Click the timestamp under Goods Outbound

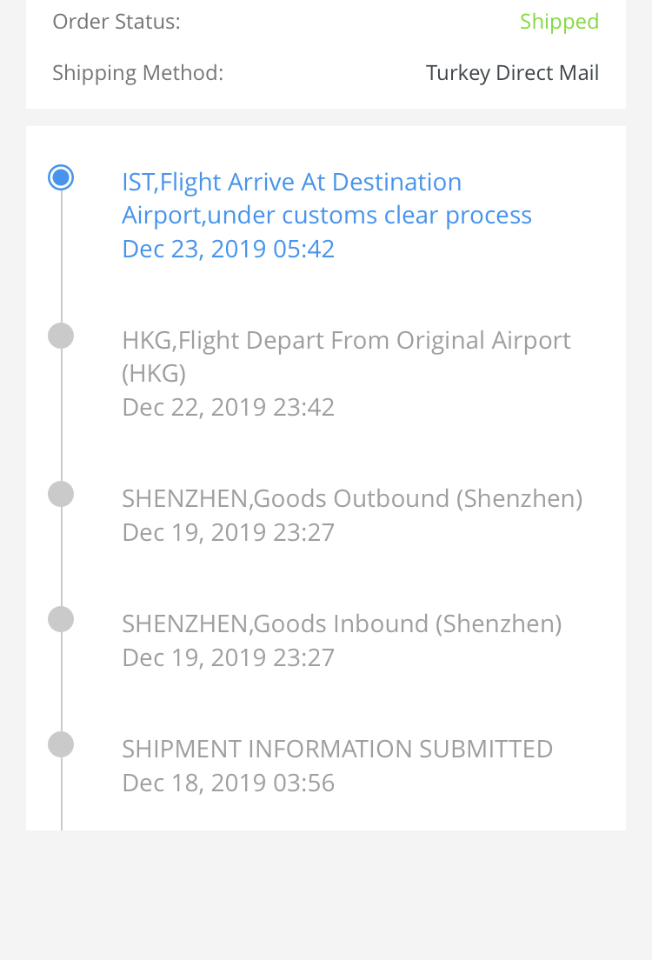(x=228, y=532)
